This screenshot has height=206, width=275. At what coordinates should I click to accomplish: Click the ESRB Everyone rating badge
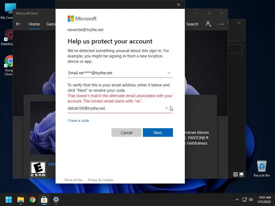[38, 169]
